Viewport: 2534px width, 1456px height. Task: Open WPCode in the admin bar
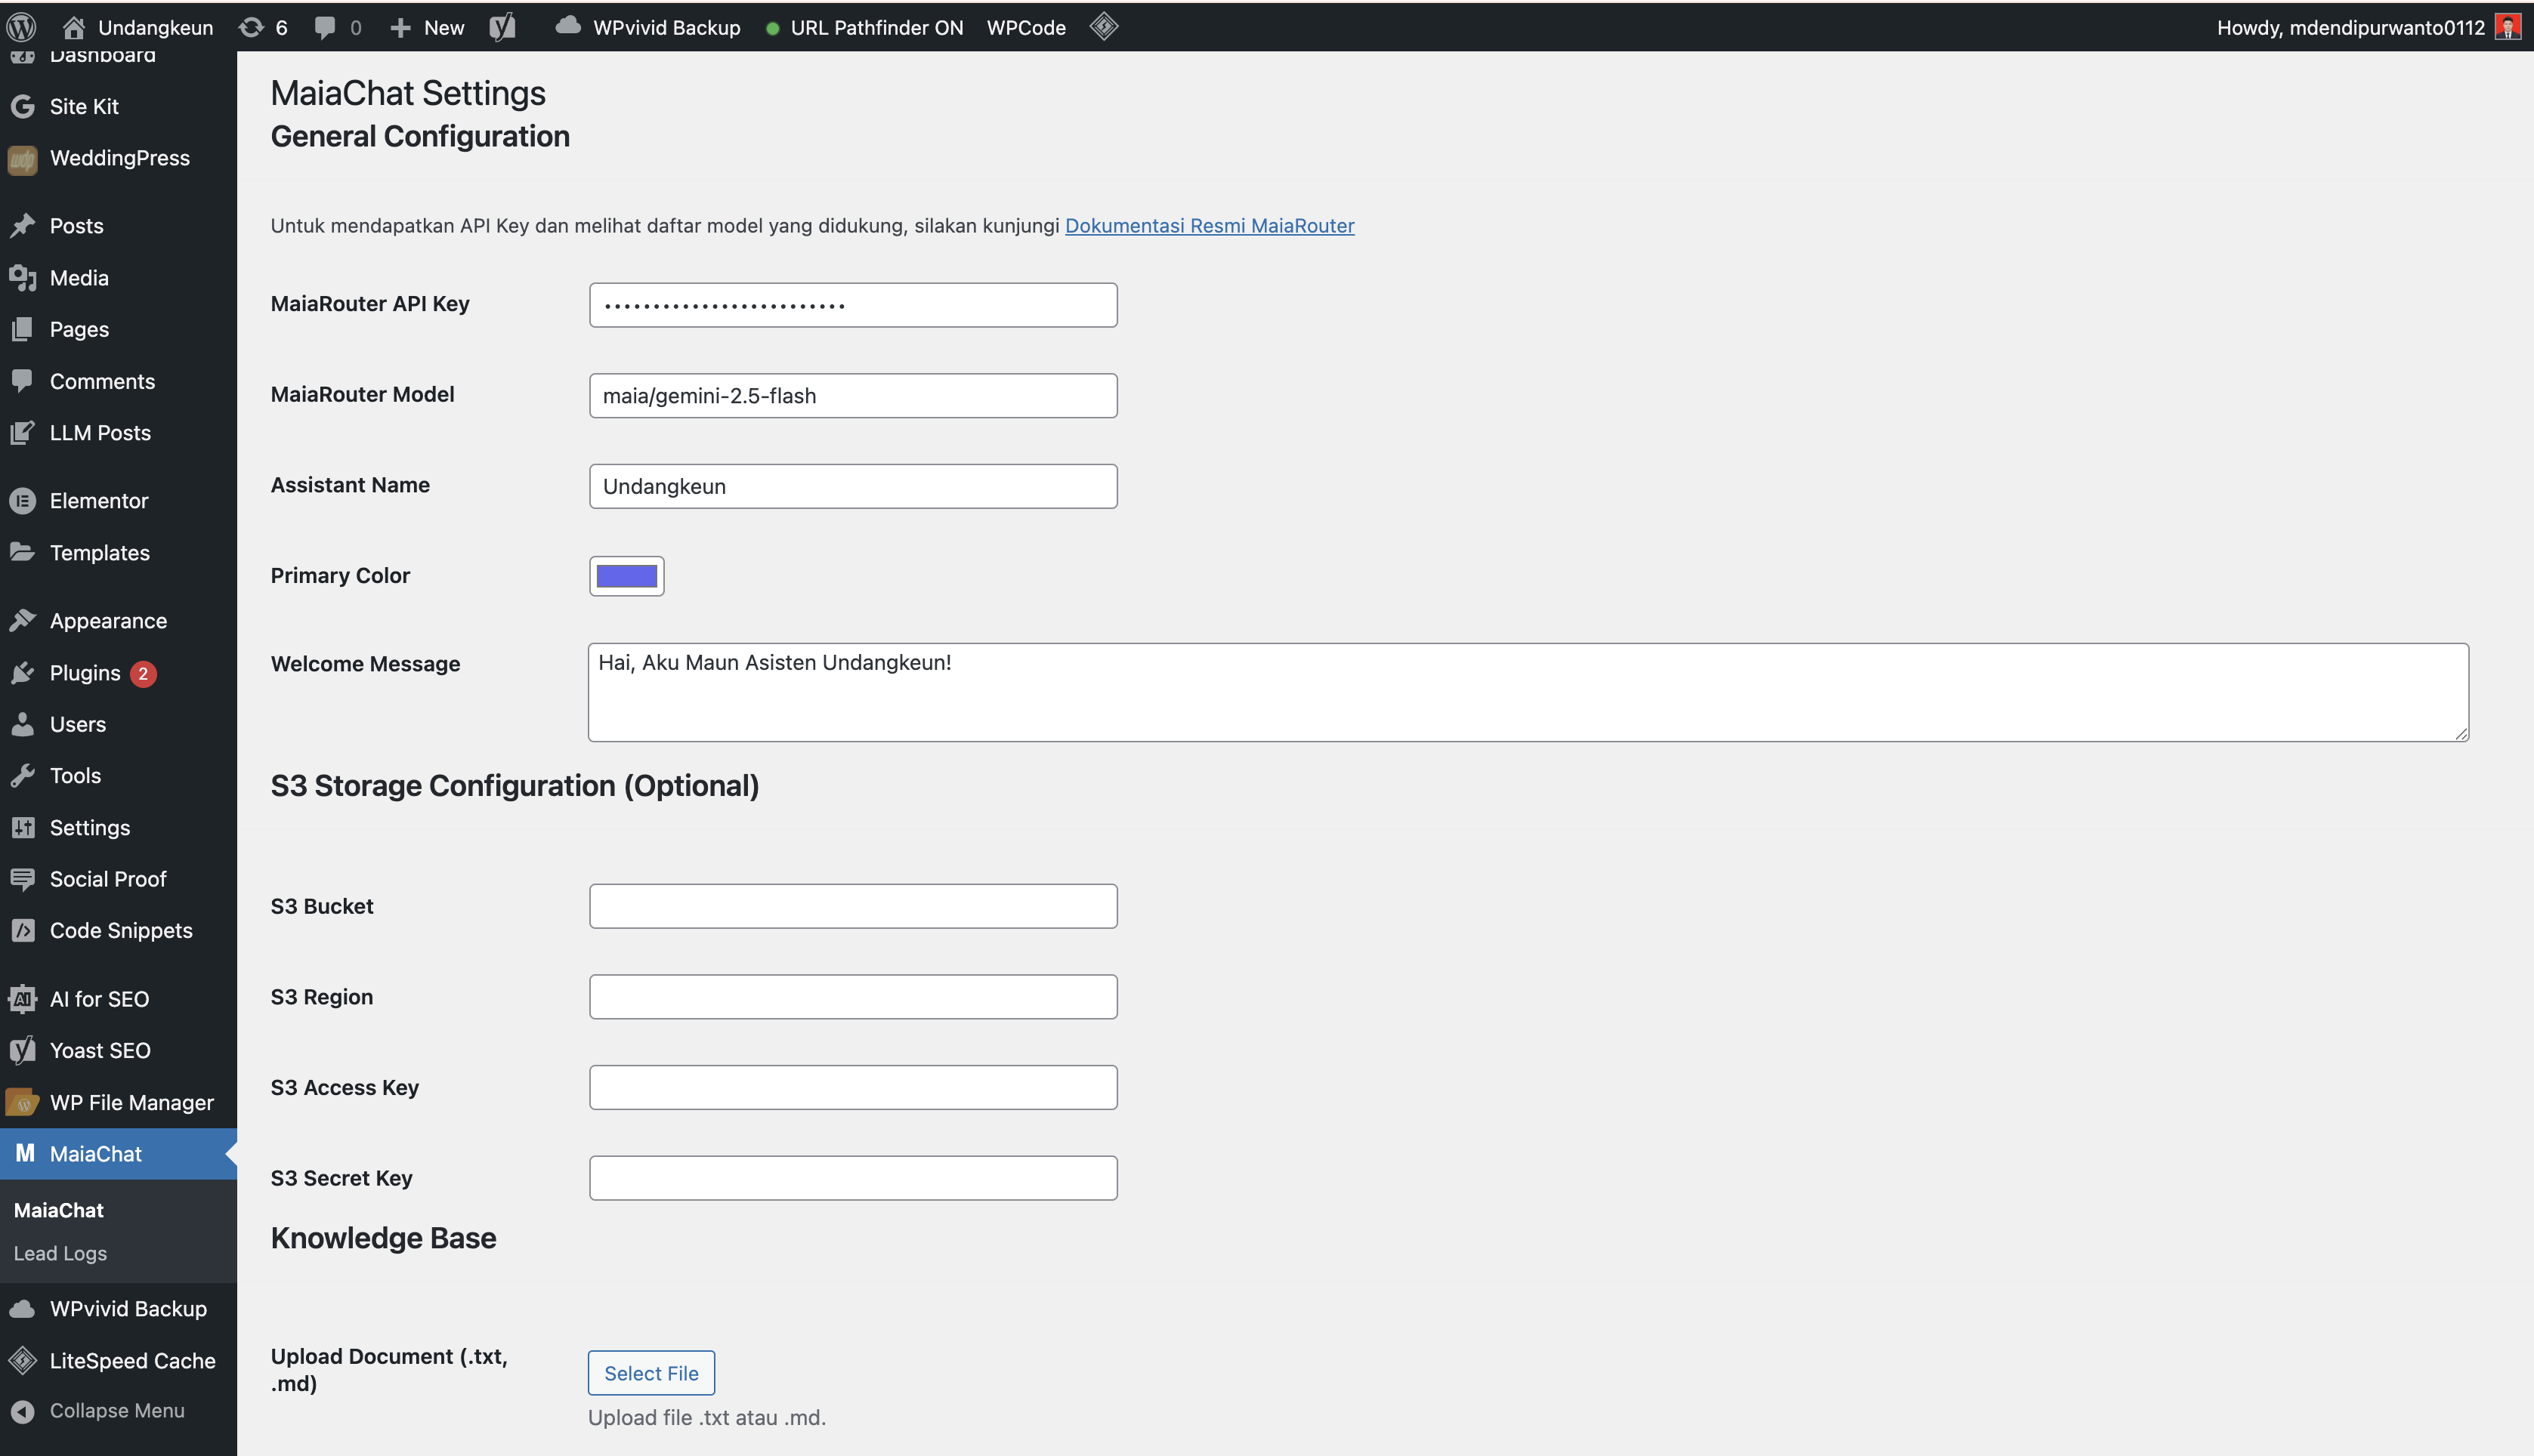coord(1027,27)
